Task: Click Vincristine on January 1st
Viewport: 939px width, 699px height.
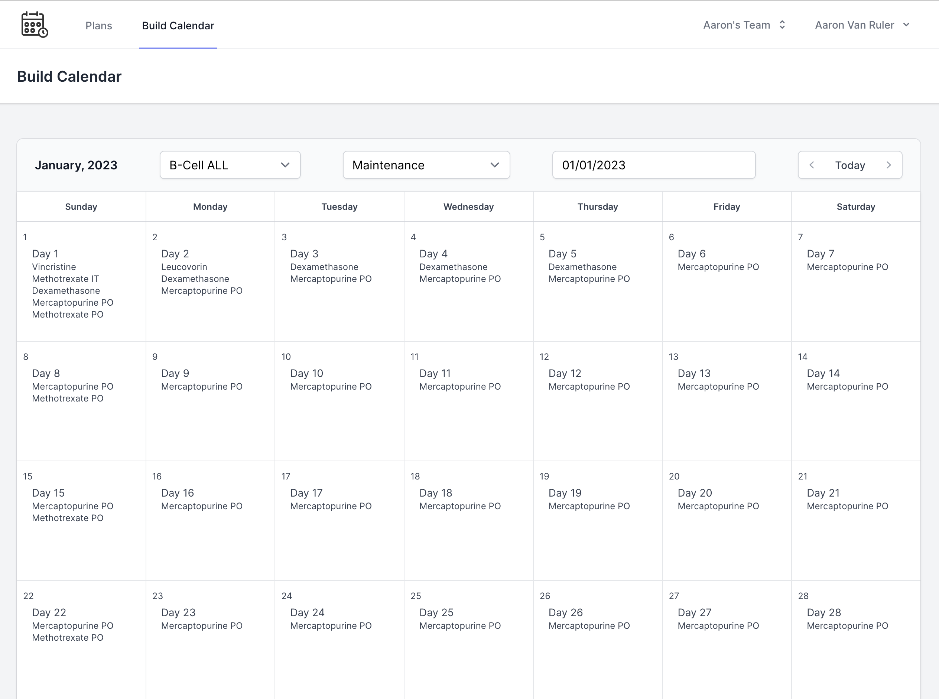Action: point(54,267)
